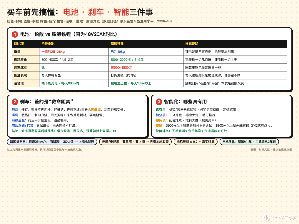Click the red word '刹车' in the title

96,12
